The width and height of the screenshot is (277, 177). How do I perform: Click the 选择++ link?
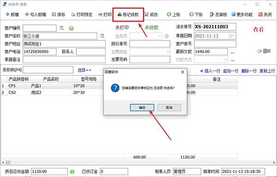84,70
